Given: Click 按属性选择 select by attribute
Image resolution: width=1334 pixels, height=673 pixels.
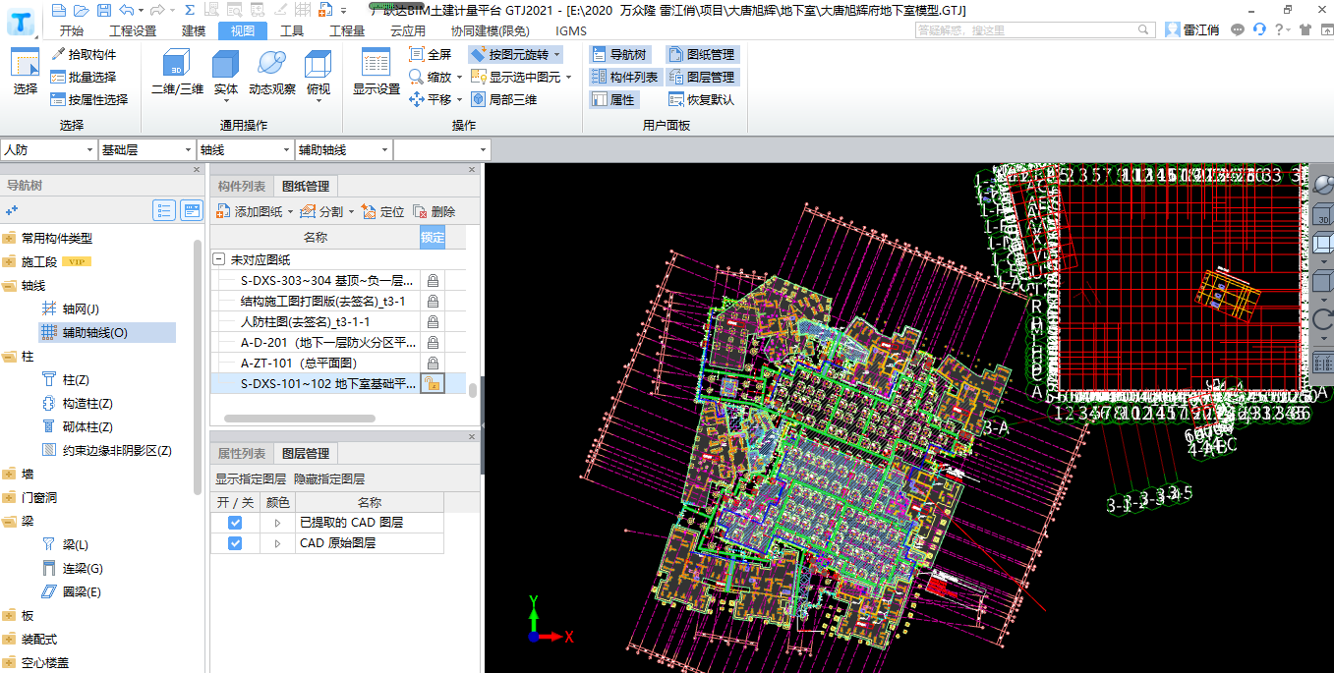Looking at the screenshot, I should pyautogui.click(x=90, y=99).
